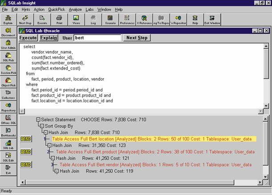The width and height of the screenshot is (272, 195).
Task: Open Offensive SQL in the sidebar
Action: tap(8, 120)
